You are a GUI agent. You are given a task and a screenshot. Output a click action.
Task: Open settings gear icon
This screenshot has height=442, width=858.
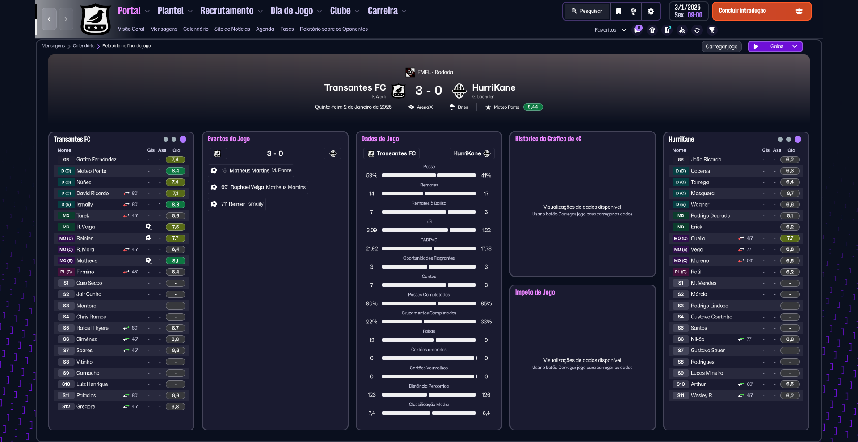coord(651,11)
